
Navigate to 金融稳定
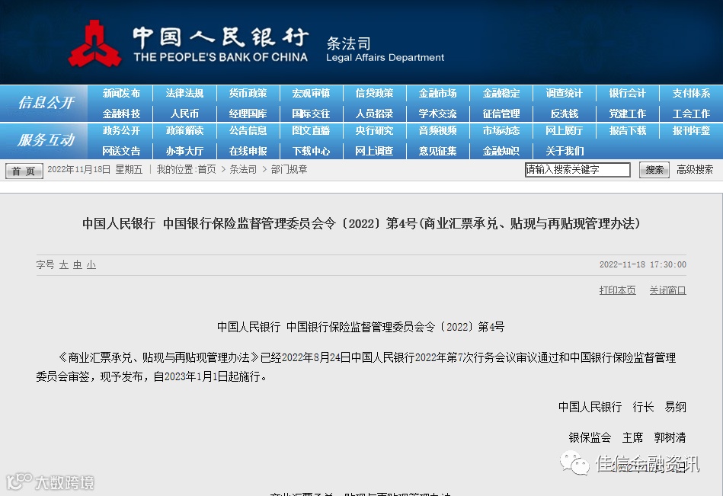(501, 93)
